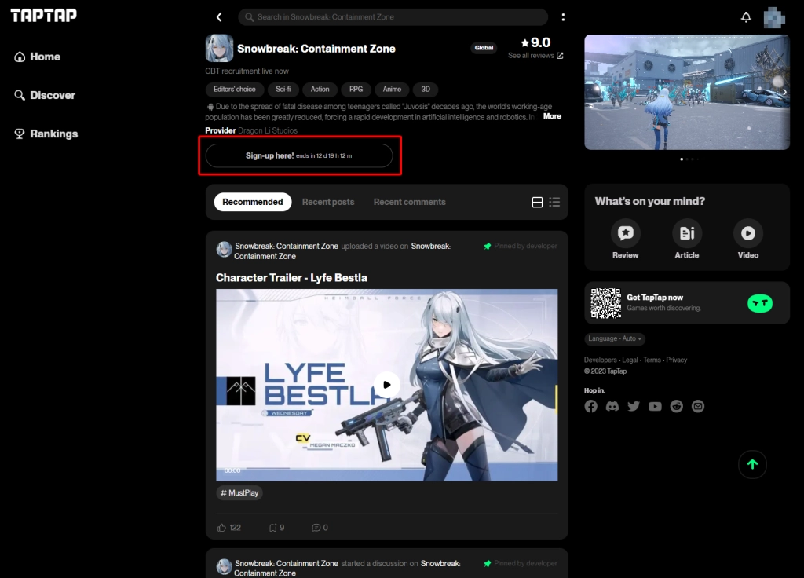Upload a Video post
Screen dimensions: 804x578
(748, 240)
